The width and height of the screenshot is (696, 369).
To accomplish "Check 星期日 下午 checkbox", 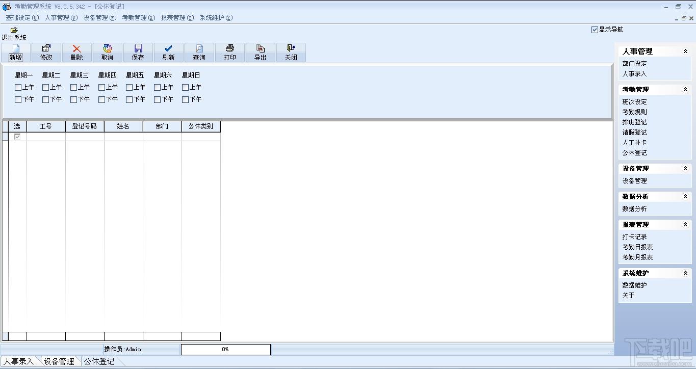I will click(186, 99).
